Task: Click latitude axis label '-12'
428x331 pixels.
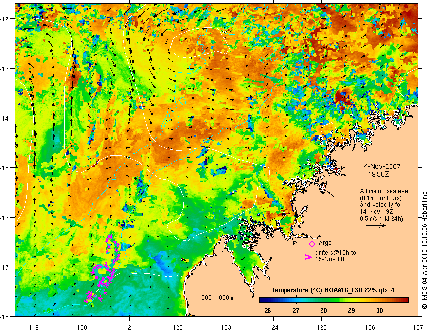Action: pos(5,19)
